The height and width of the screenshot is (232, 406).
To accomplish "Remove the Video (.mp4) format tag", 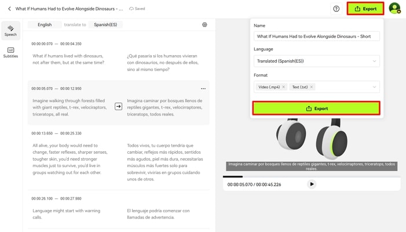I will (x=284, y=87).
